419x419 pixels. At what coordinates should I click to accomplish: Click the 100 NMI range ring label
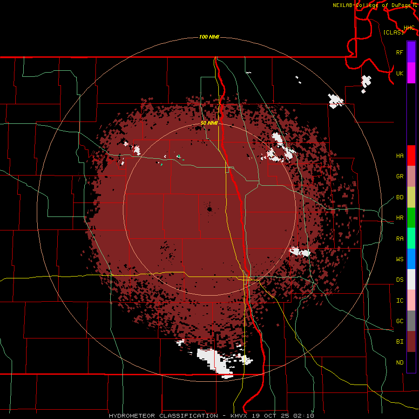click(x=209, y=37)
